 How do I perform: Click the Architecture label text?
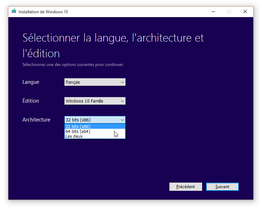pyautogui.click(x=36, y=120)
